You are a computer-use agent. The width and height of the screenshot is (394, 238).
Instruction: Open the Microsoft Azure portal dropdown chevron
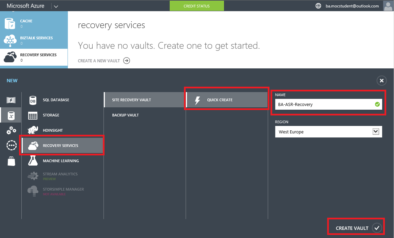coord(56,6)
